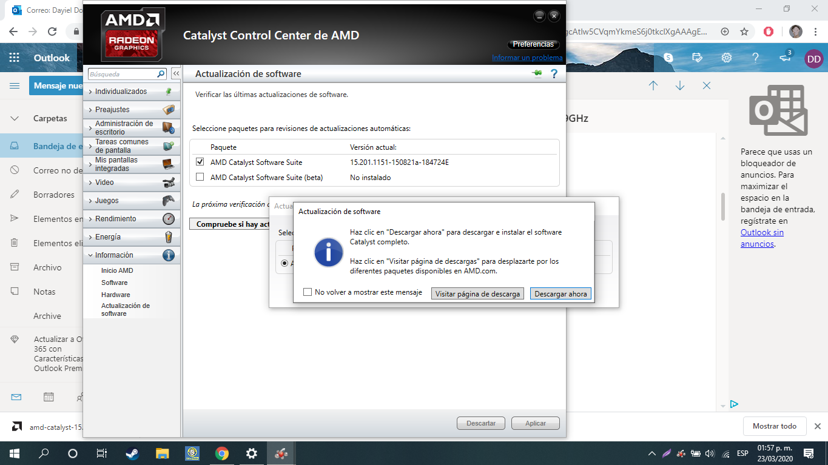Image resolution: width=828 pixels, height=465 pixels.
Task: Click the Información blue info icon
Action: pos(169,255)
